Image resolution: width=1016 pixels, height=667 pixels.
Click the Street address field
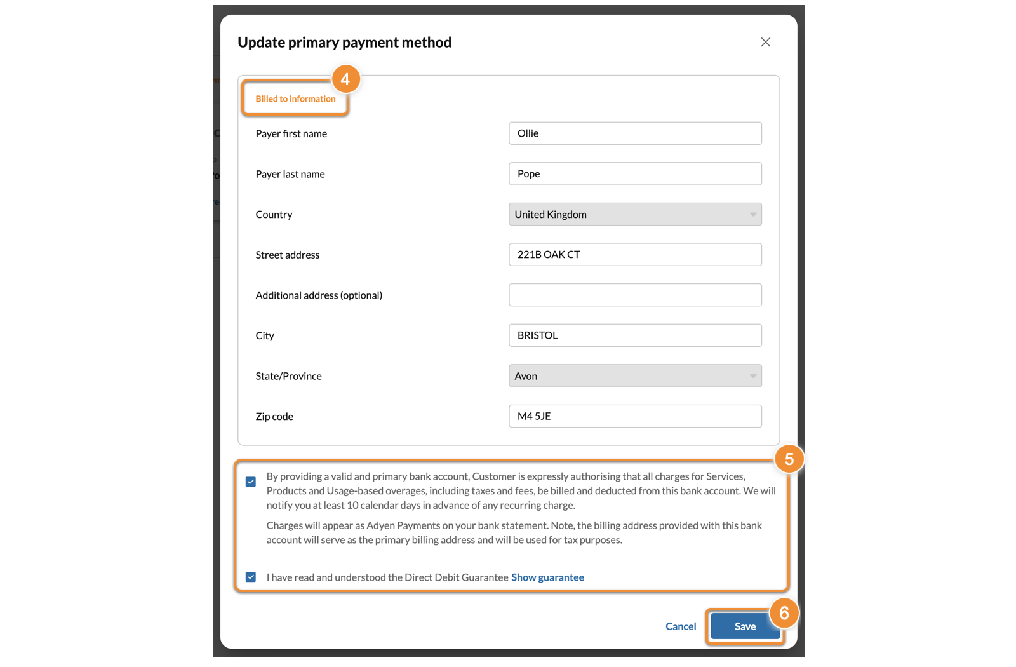tap(634, 255)
